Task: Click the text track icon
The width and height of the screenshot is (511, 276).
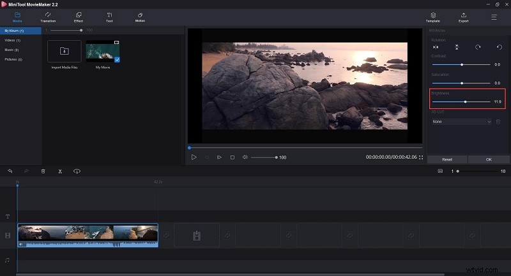Action: [8, 217]
